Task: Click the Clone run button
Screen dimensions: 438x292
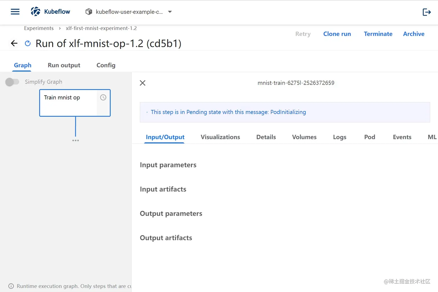Action: click(x=337, y=34)
